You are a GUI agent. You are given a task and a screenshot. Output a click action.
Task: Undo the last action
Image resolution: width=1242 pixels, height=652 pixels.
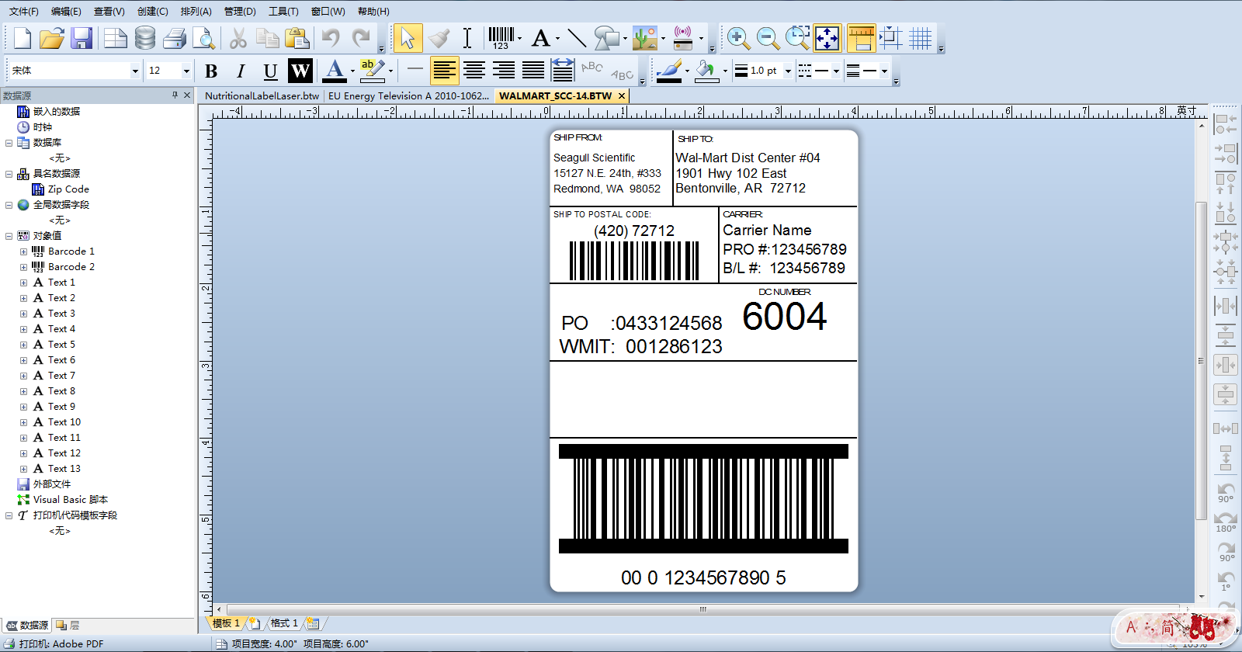coord(331,38)
